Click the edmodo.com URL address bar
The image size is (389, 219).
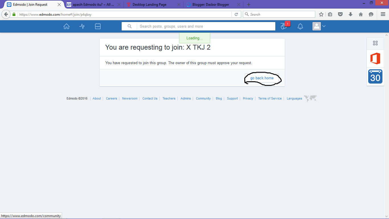(125, 14)
